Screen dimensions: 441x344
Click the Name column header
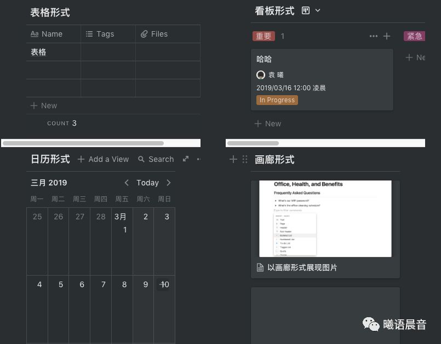51,34
